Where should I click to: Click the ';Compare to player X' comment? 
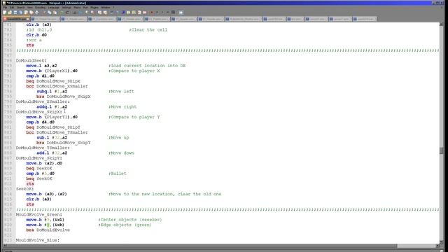[x=134, y=71]
